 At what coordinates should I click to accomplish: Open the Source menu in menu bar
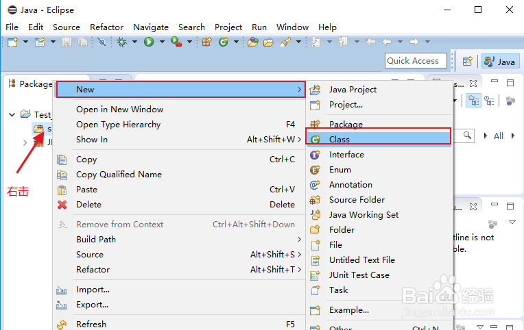pos(67,27)
